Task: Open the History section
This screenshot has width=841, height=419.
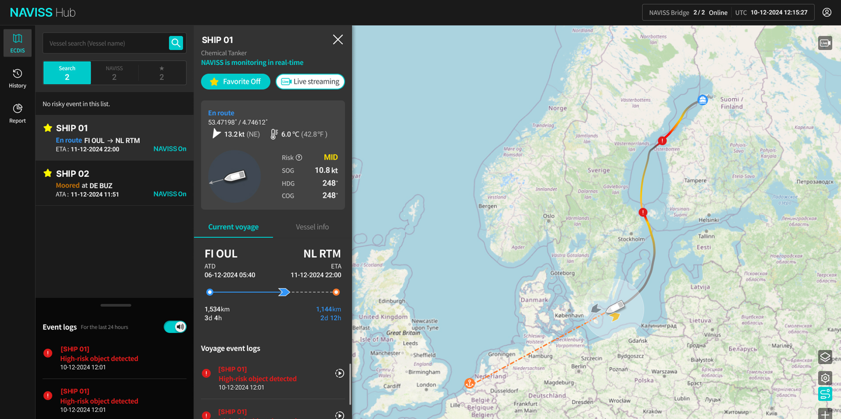Action: (18, 78)
